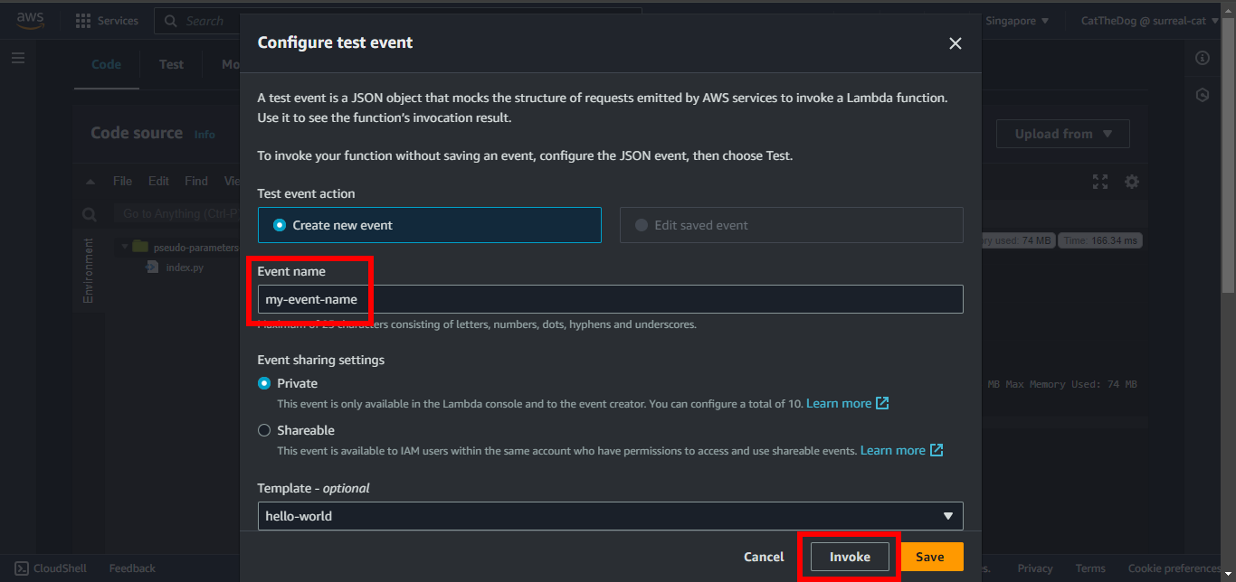The width and height of the screenshot is (1236, 582).
Task: Switch to the Test tab
Action: click(171, 64)
